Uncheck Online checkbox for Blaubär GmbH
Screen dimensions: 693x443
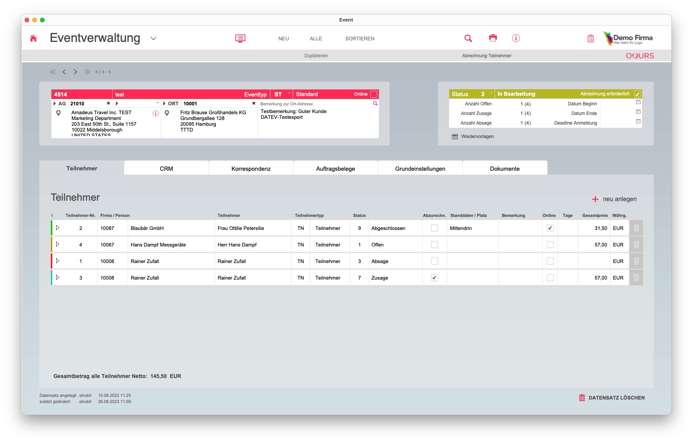tap(550, 228)
